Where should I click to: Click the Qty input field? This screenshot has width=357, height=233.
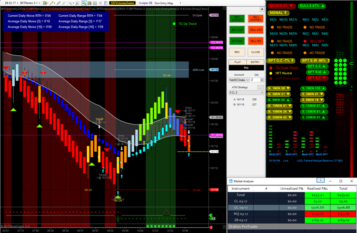click(x=256, y=80)
